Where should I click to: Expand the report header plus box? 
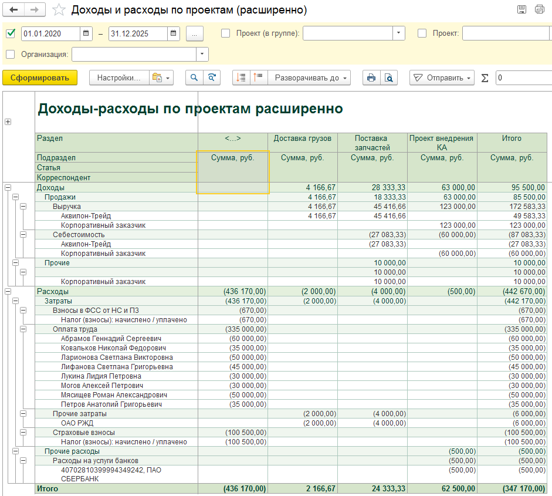tap(8, 122)
